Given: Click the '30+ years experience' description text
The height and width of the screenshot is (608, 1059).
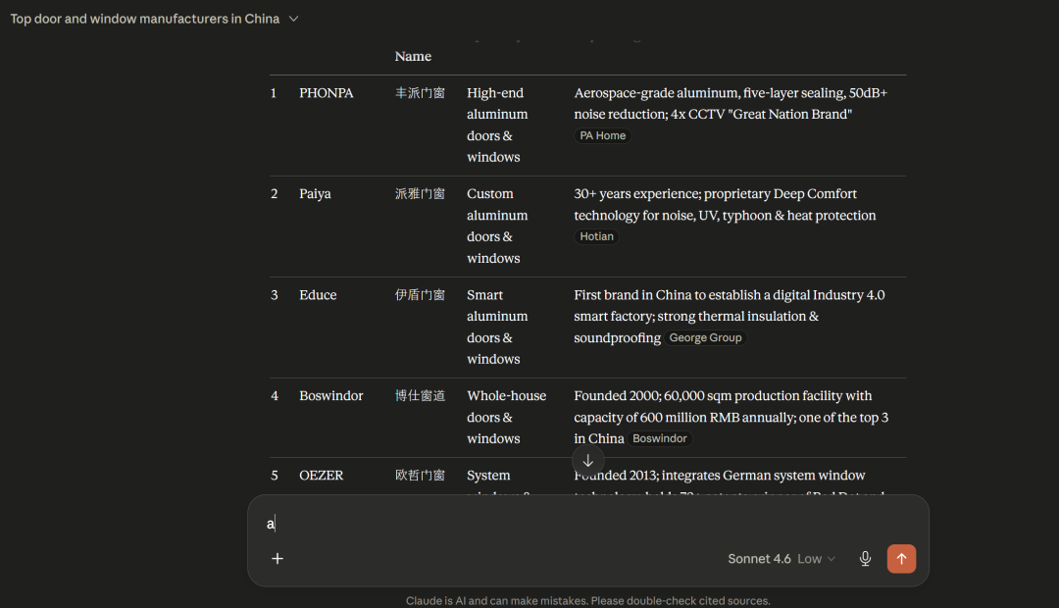Looking at the screenshot, I should click(725, 205).
